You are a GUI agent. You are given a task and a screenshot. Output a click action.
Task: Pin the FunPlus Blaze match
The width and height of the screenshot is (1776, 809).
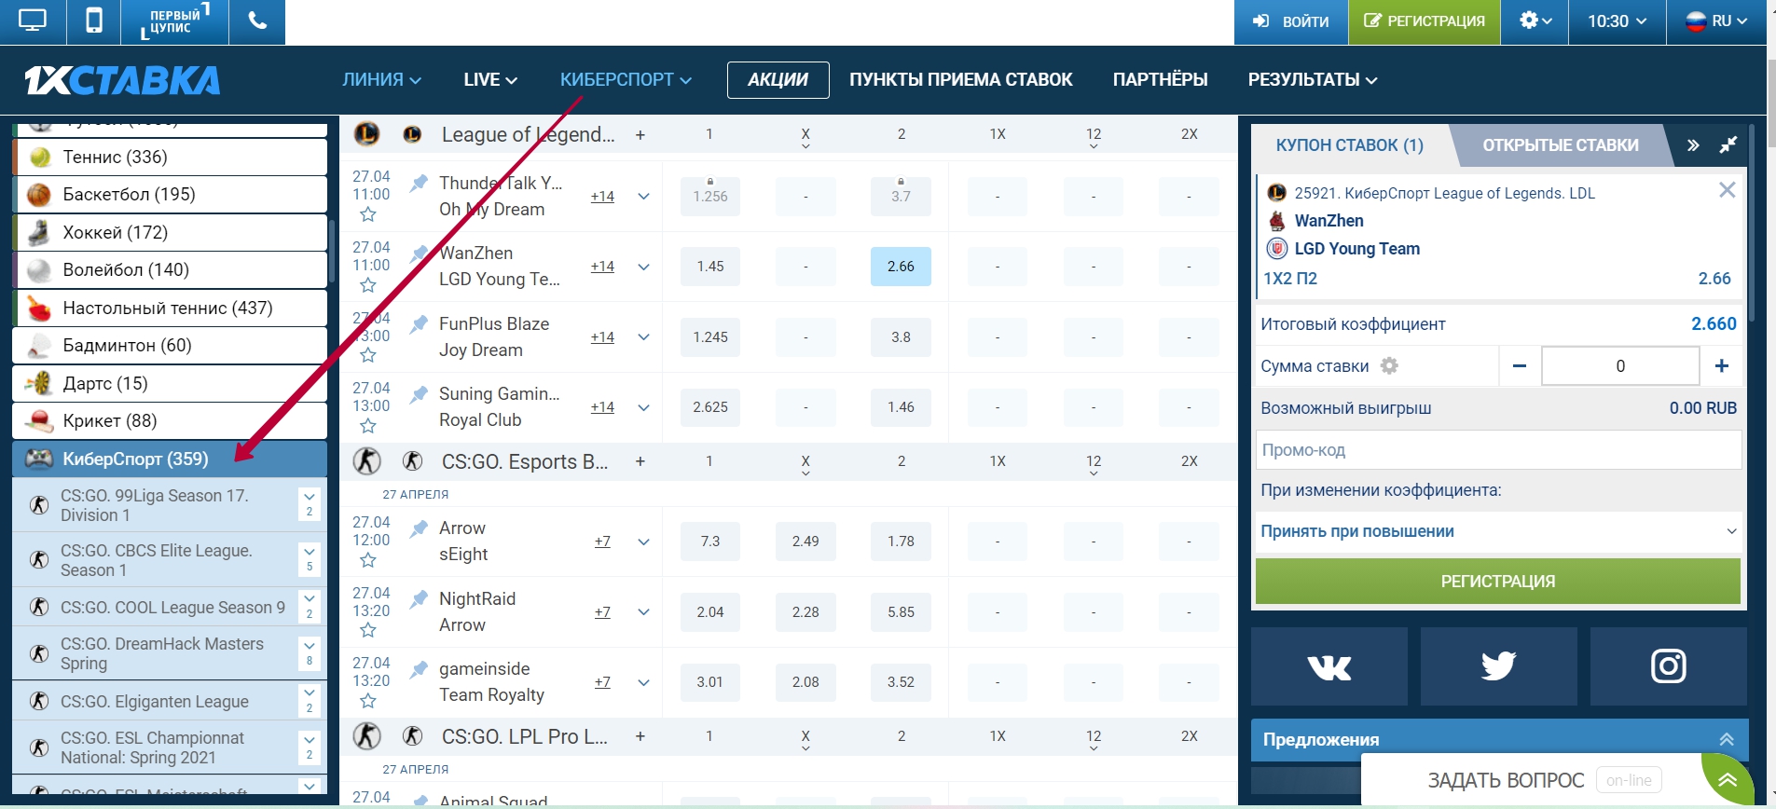pos(420,323)
